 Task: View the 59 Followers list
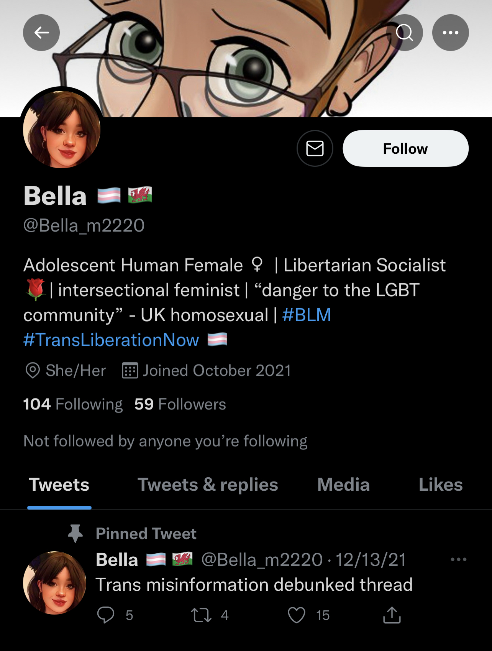point(180,404)
